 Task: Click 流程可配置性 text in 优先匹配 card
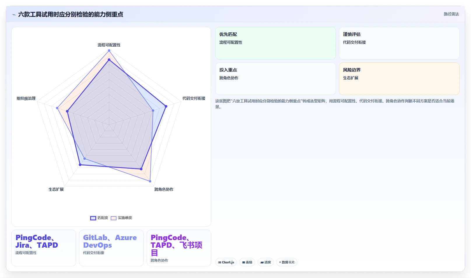231,42
